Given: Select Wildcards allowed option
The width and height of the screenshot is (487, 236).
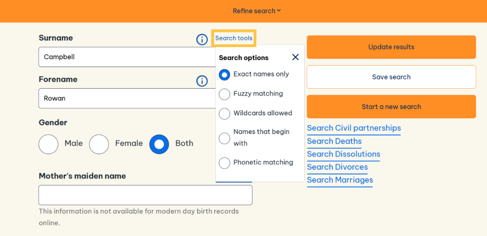Looking at the screenshot, I should (x=224, y=113).
